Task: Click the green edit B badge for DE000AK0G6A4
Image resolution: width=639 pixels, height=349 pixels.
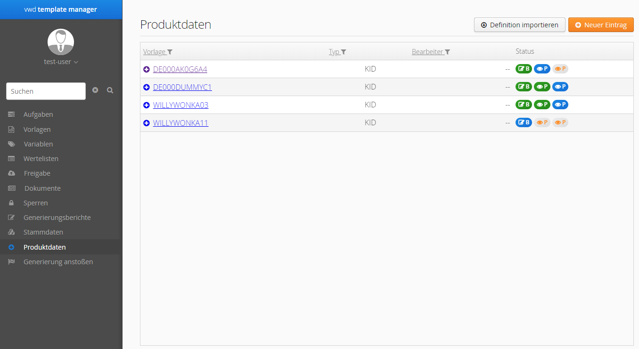Action: point(524,69)
